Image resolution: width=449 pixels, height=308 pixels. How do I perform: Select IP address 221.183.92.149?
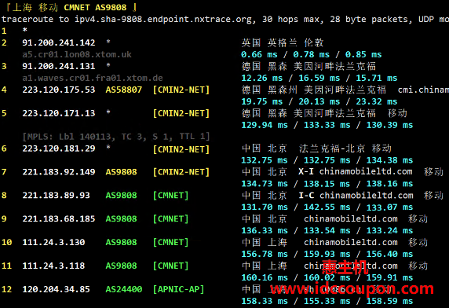[59, 172]
